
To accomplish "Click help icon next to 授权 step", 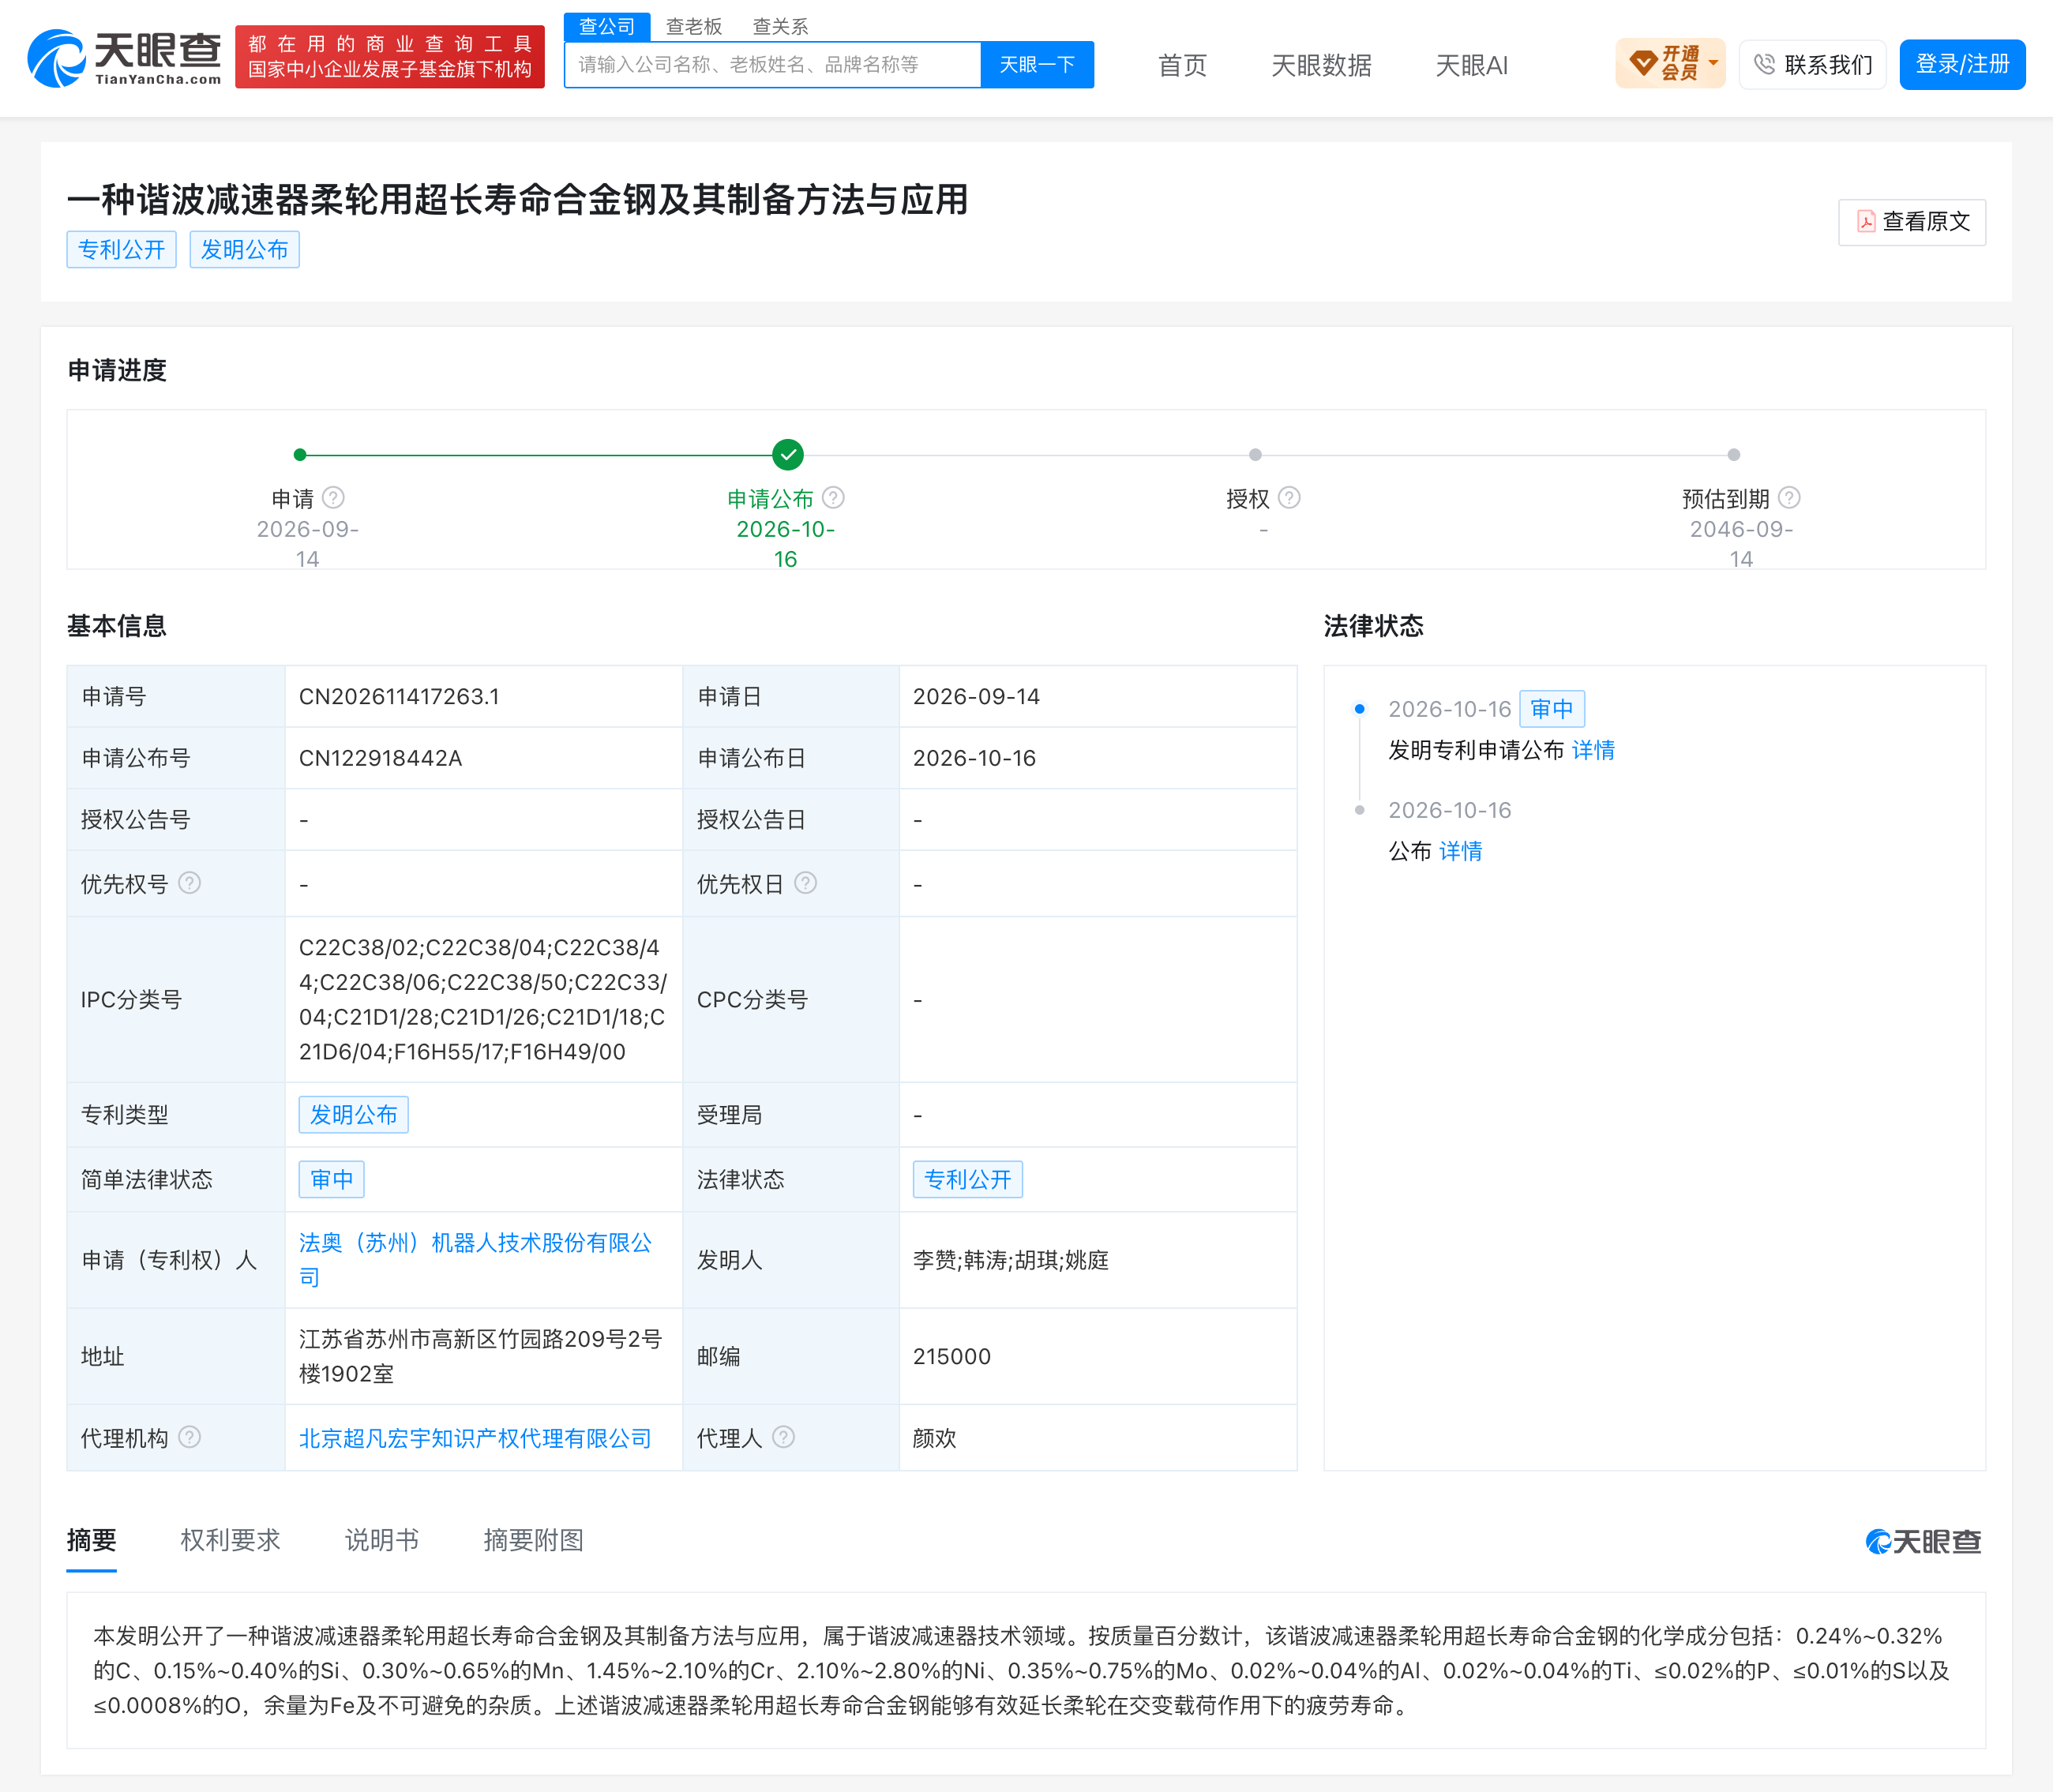I will click(x=1290, y=498).
